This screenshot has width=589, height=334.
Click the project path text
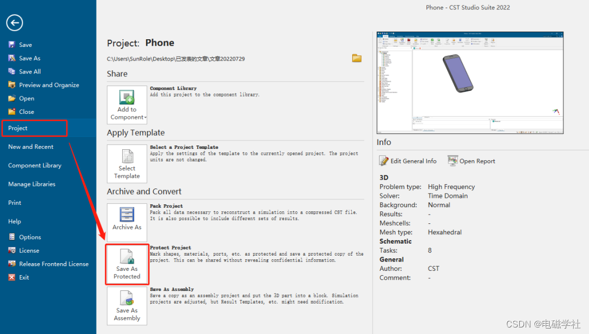176,59
